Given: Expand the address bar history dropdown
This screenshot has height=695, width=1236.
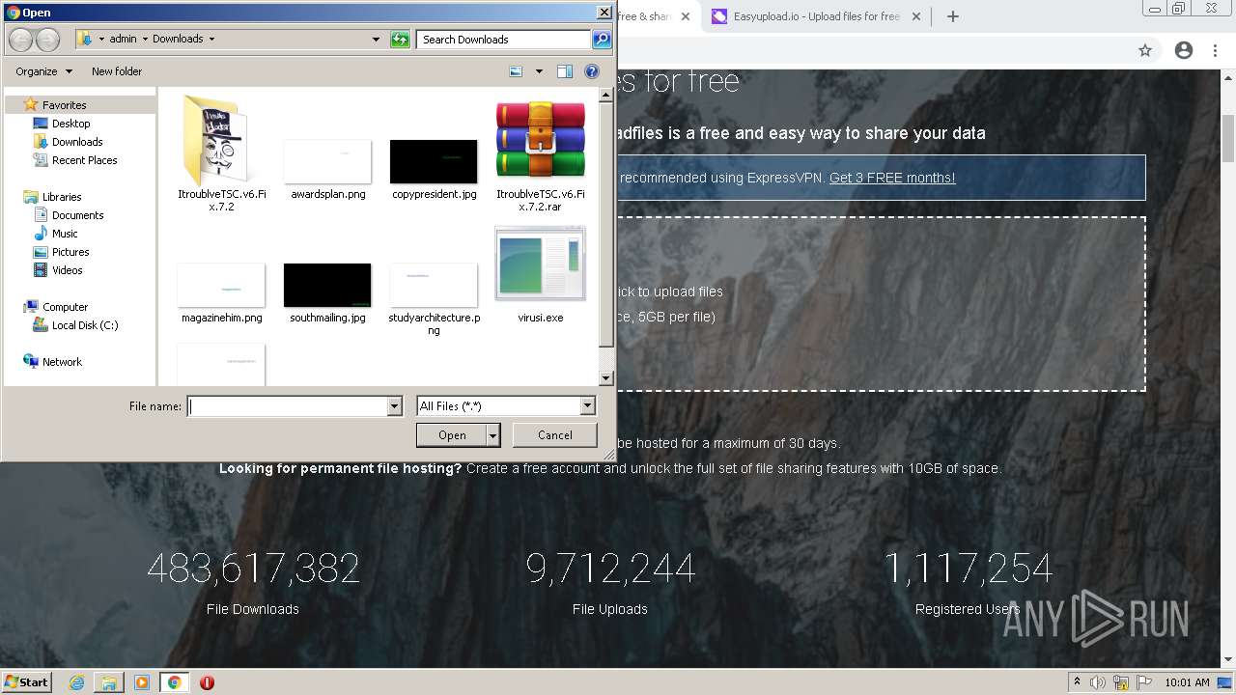Looking at the screenshot, I should (376, 40).
